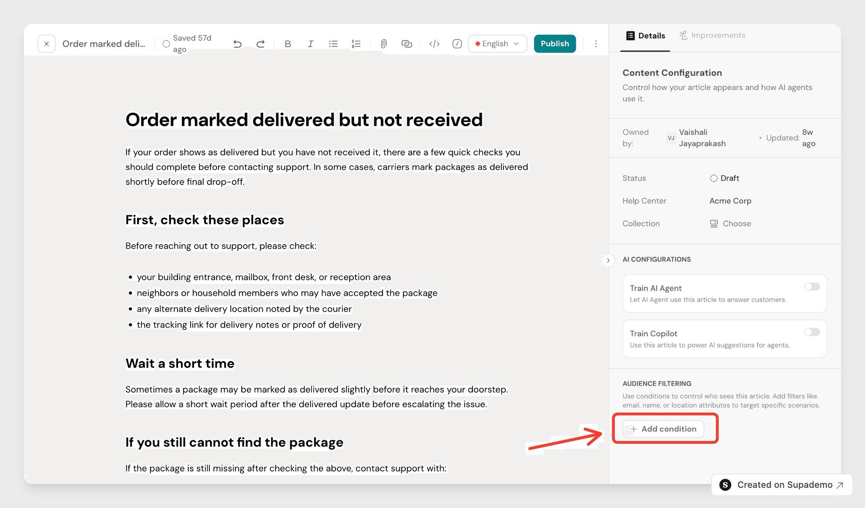This screenshot has width=865, height=508.
Task: Insert a link via chain icon
Action: (x=406, y=44)
